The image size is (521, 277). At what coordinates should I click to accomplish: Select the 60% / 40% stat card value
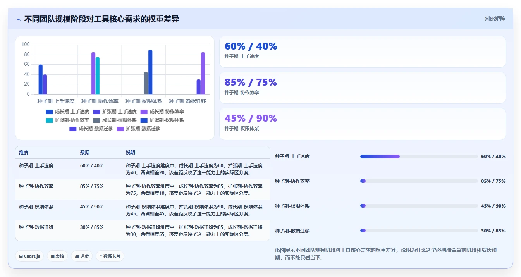(251, 46)
